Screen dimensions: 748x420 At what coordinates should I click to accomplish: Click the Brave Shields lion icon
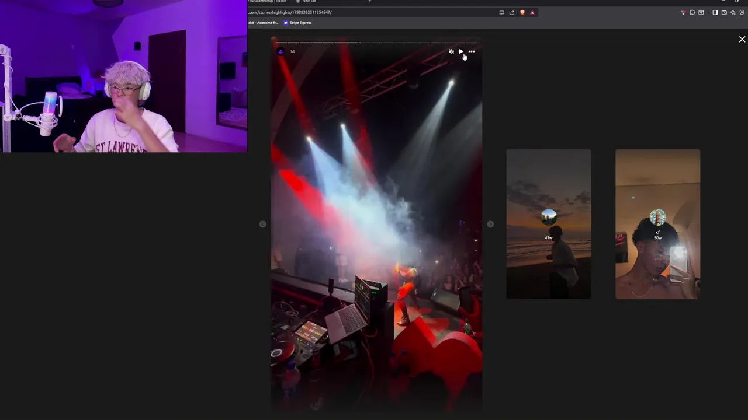[522, 12]
